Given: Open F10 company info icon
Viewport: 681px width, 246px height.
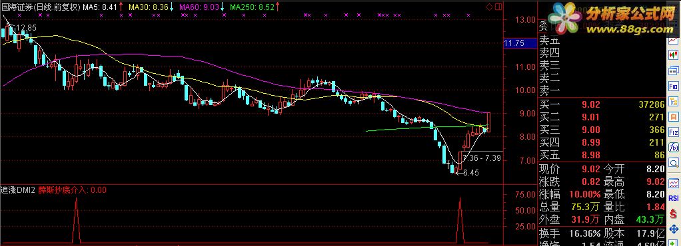Looking at the screenshot, I should point(674,86).
